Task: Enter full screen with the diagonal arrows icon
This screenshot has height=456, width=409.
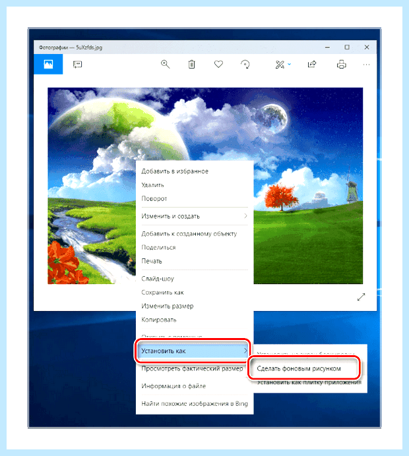Action: coord(361,297)
